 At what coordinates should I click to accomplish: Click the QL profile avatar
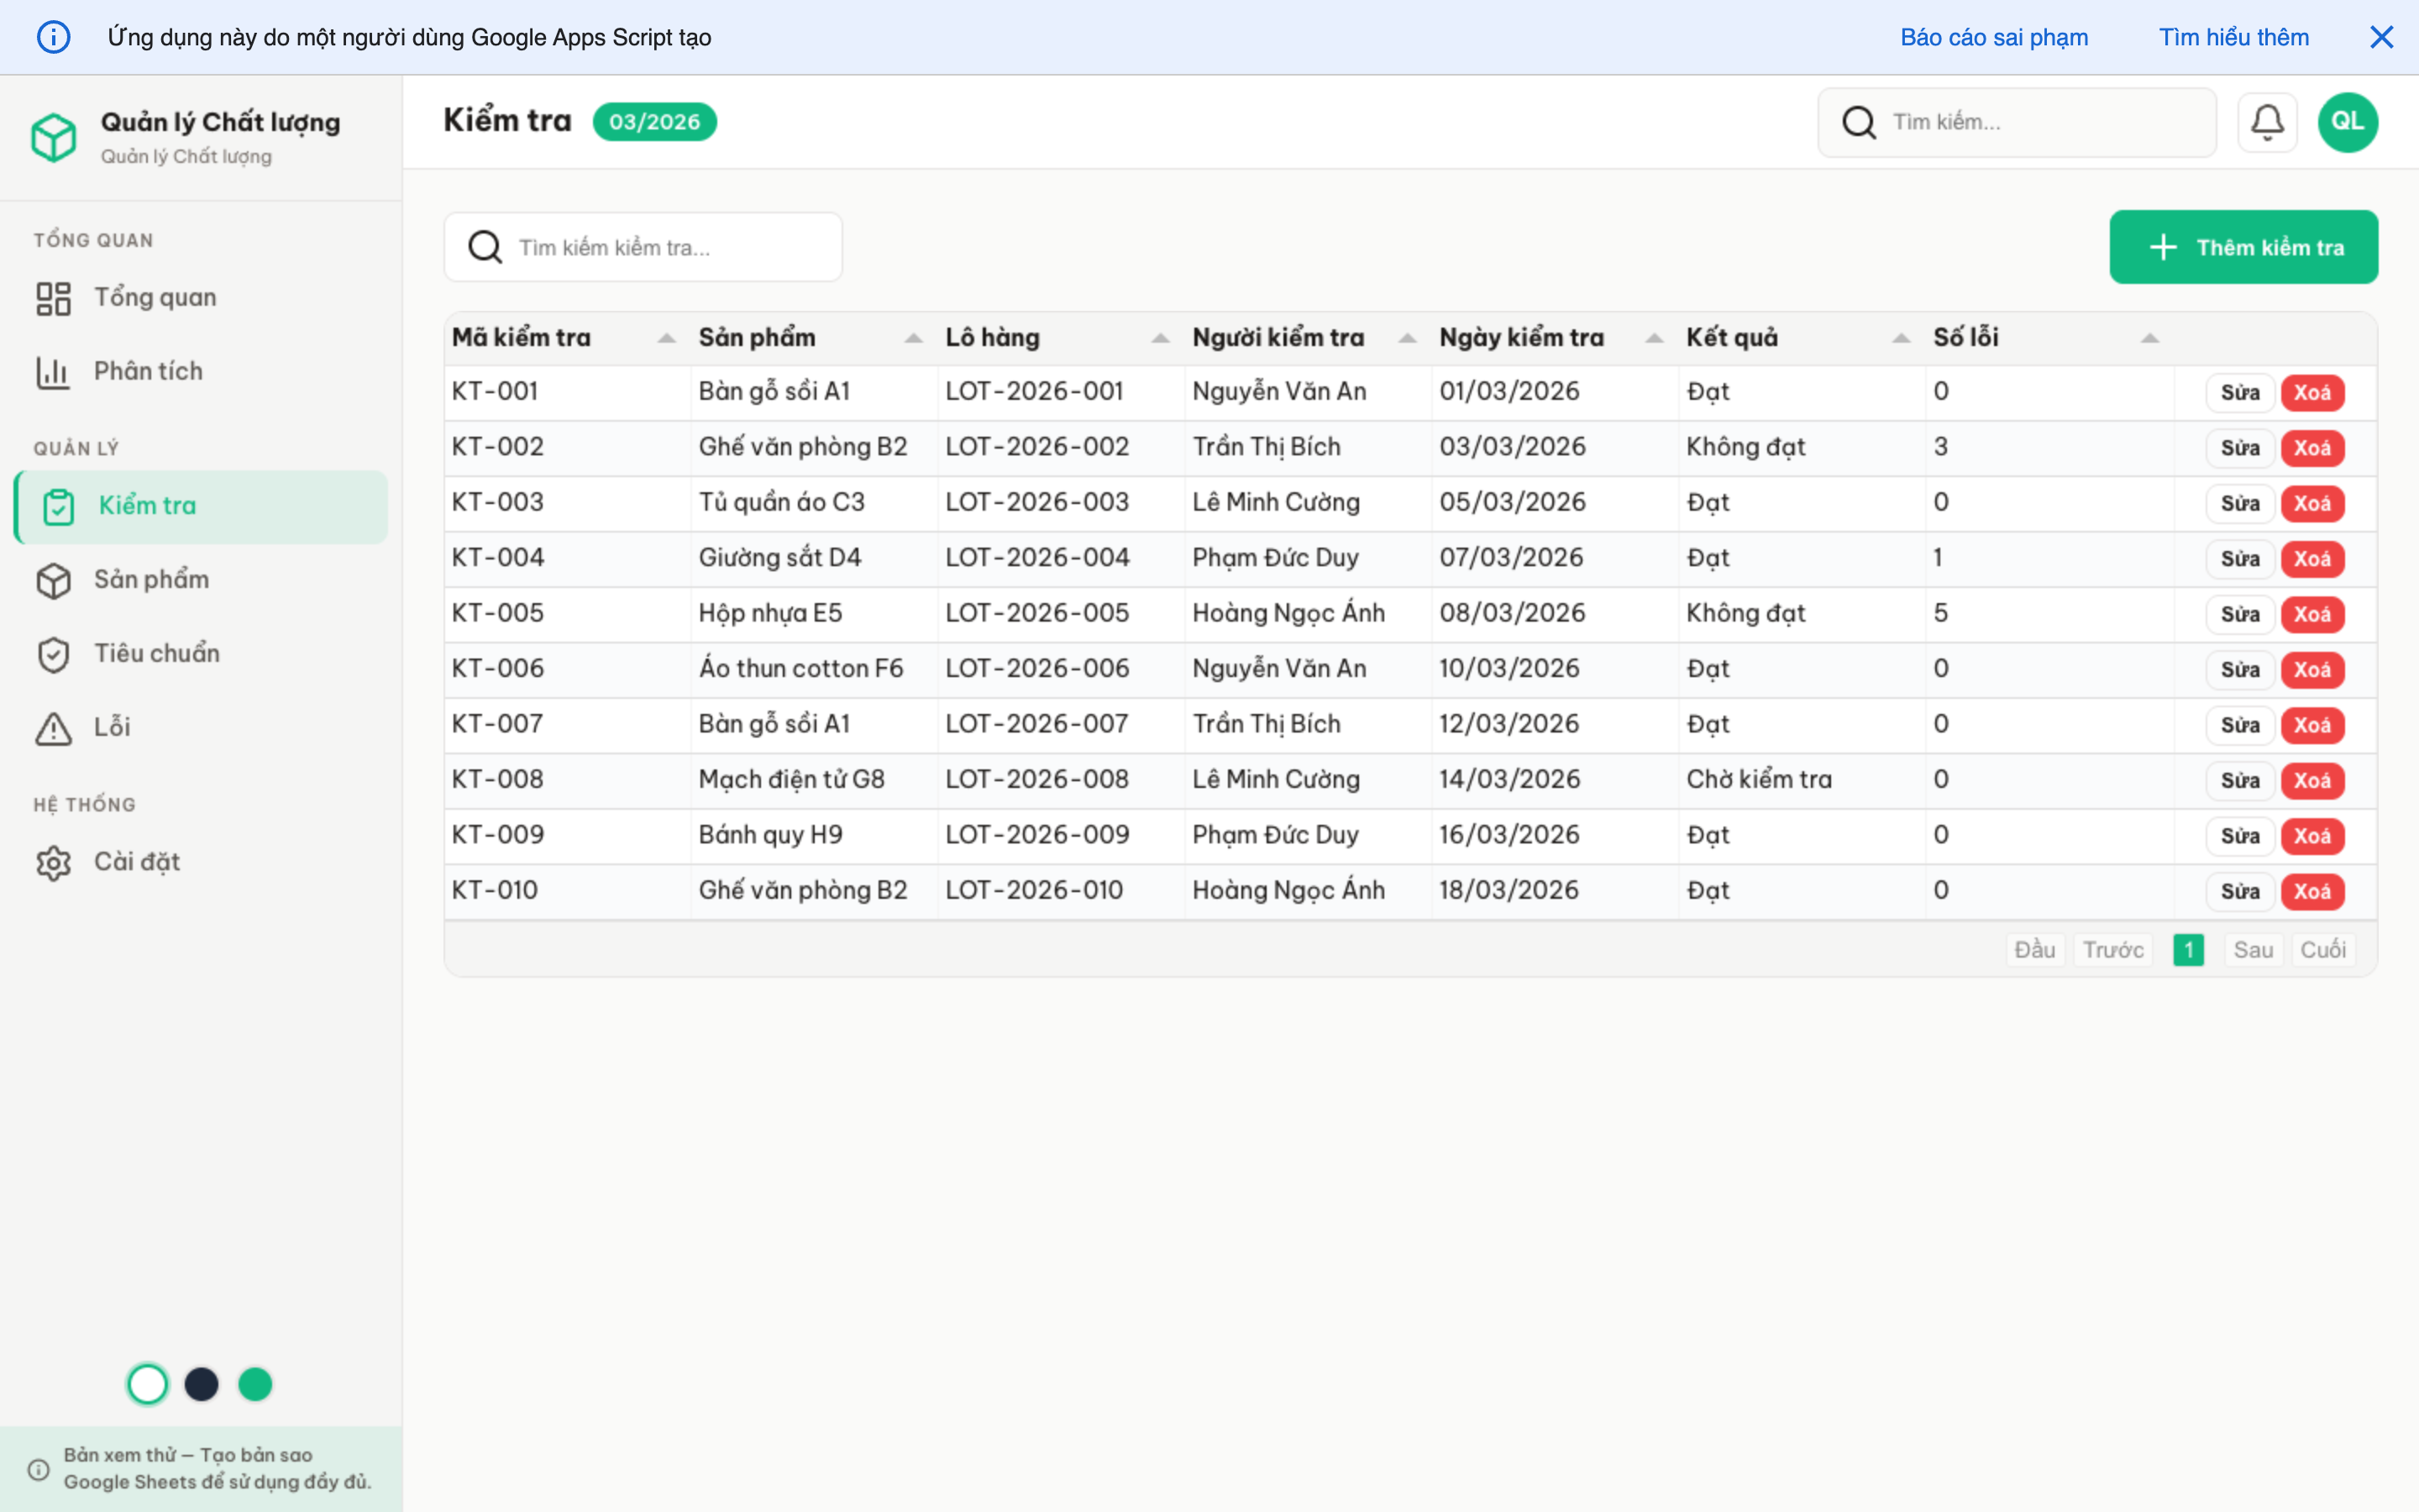tap(2347, 121)
